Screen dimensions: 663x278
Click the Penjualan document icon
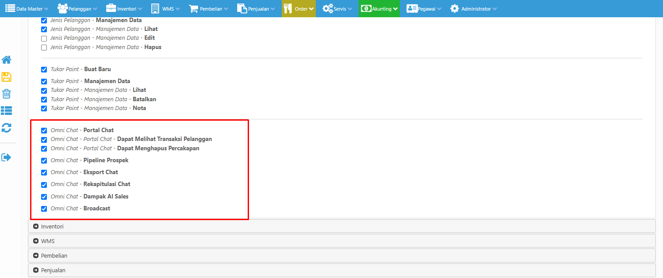[x=242, y=8]
